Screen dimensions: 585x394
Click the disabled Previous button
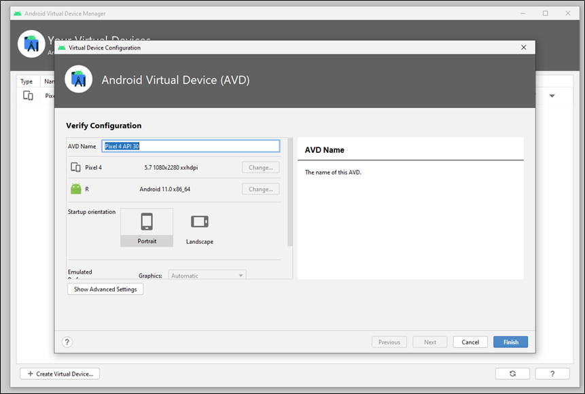(389, 342)
